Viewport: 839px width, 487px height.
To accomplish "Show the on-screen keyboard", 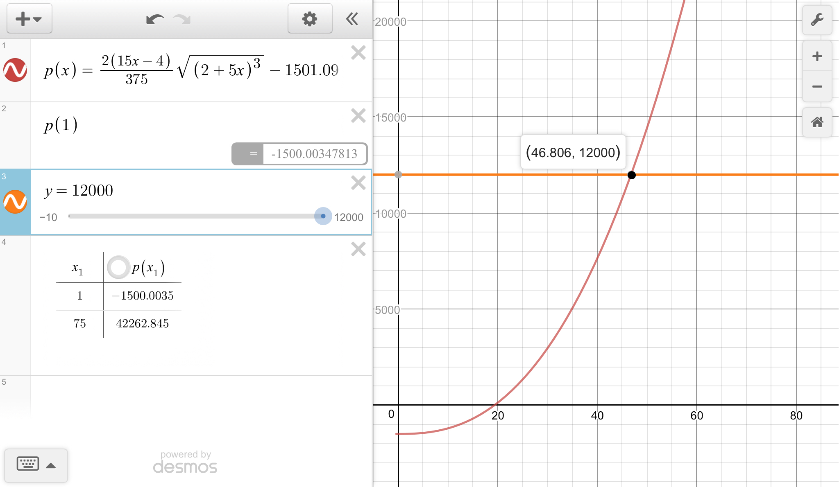I will coord(28,464).
